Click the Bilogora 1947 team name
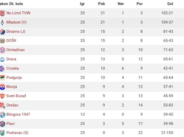The height and width of the screenshot is (137, 184). pyautogui.click(x=18, y=114)
